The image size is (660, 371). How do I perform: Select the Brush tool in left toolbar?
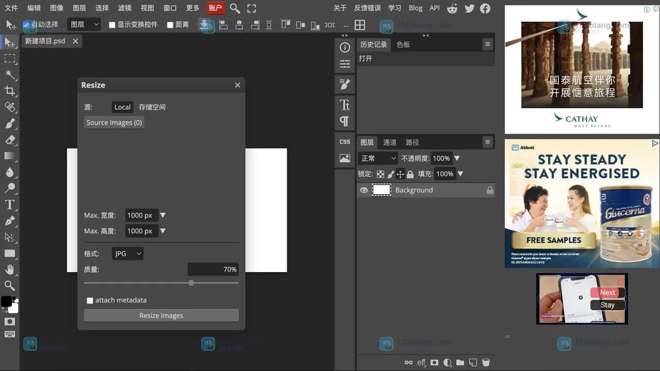10,124
